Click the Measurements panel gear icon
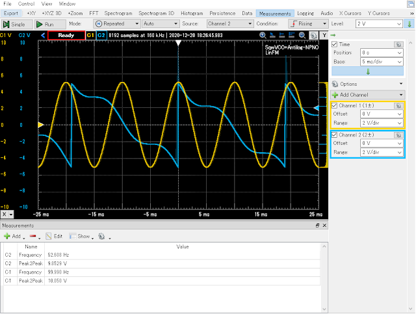Viewport: 416px width, 314px height. point(101,236)
